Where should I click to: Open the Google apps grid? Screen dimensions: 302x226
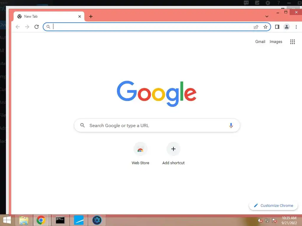[293, 42]
